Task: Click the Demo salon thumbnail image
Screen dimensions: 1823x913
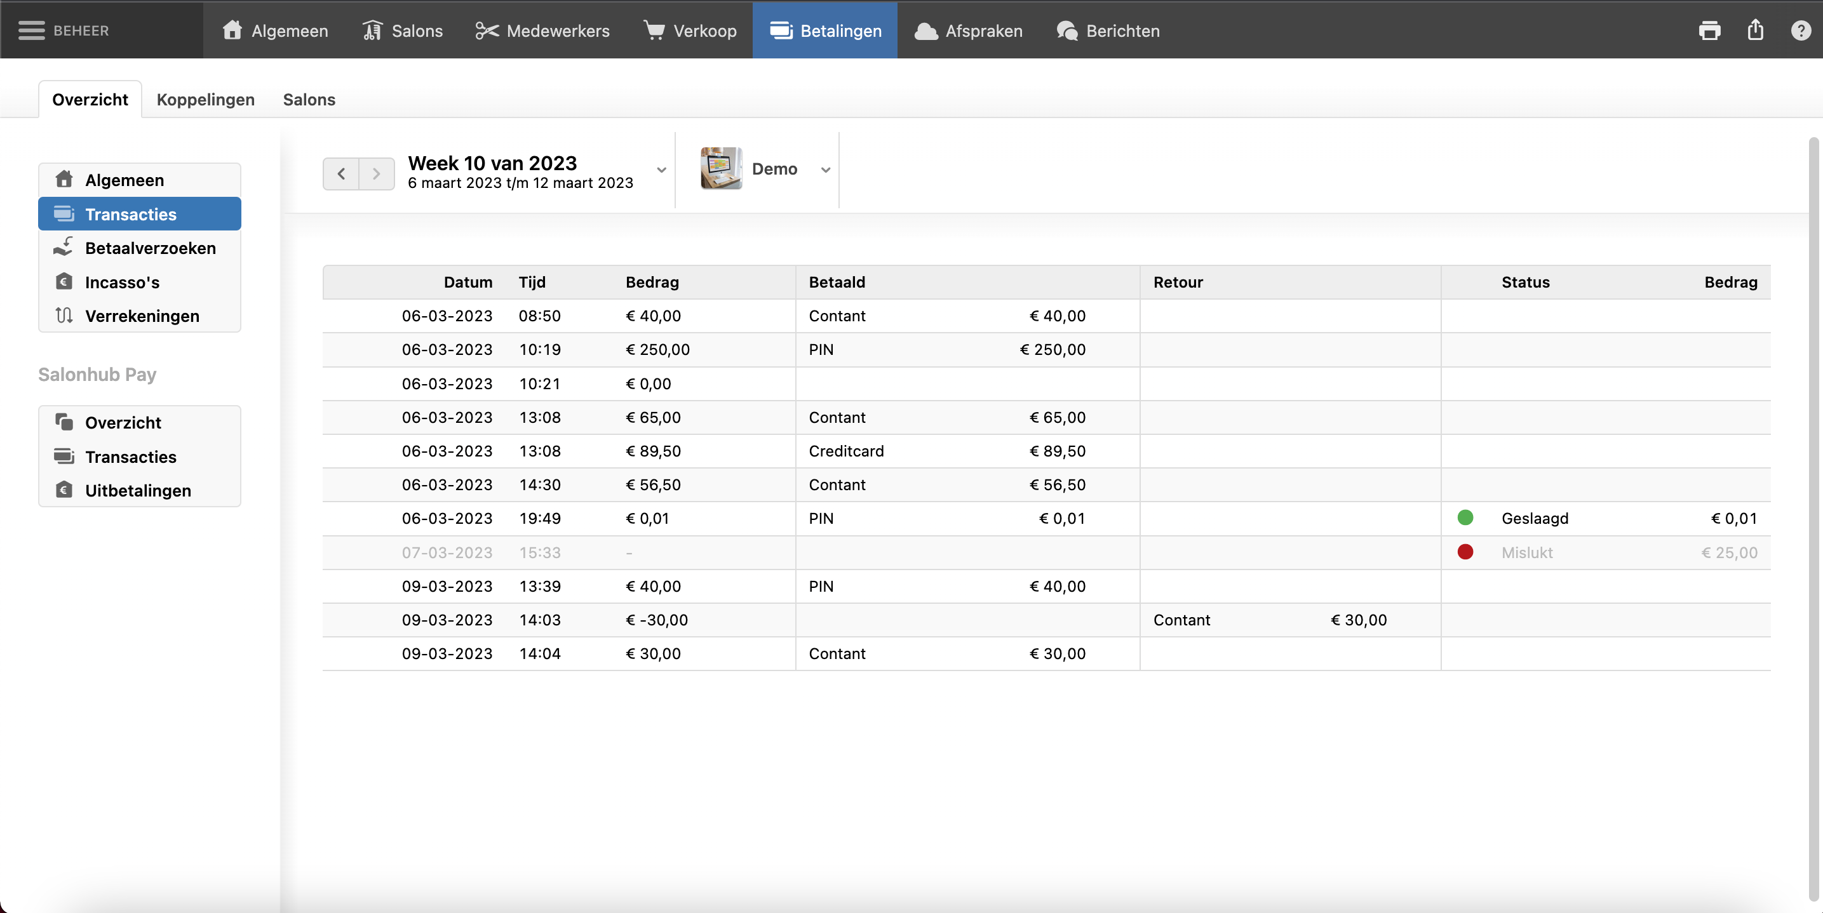Action: [720, 168]
